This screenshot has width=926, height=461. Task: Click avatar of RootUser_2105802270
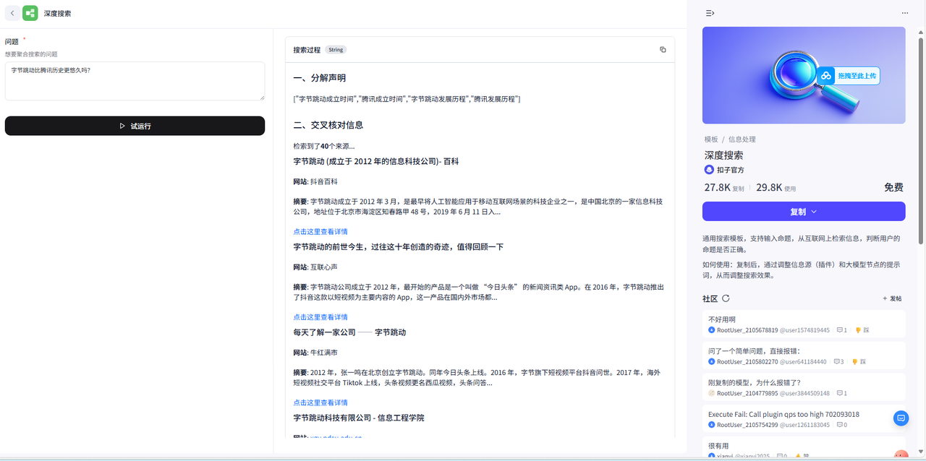coord(712,361)
